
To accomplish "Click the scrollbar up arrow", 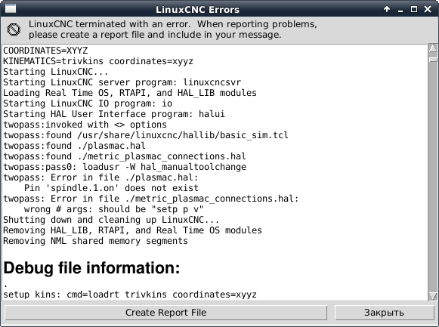I will click(x=433, y=48).
